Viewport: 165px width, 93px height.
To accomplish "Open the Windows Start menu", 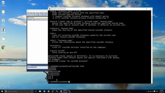I will (2, 91).
